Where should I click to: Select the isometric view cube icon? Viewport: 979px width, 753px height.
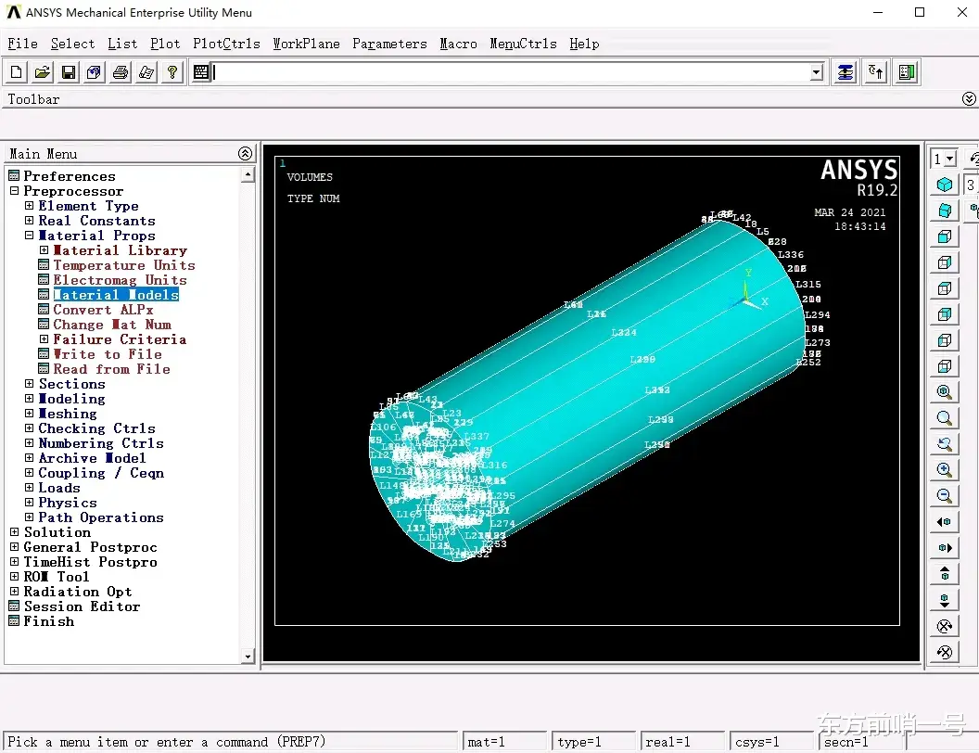point(945,185)
